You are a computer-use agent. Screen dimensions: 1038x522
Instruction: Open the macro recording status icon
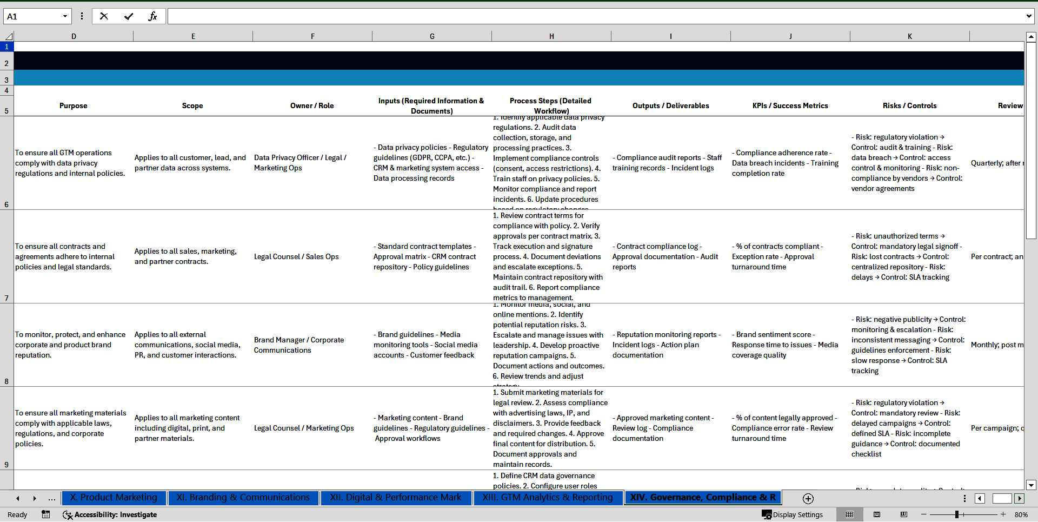pos(46,514)
